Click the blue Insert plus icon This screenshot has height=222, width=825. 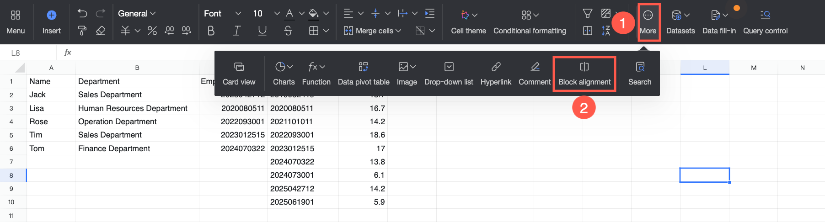(x=52, y=15)
